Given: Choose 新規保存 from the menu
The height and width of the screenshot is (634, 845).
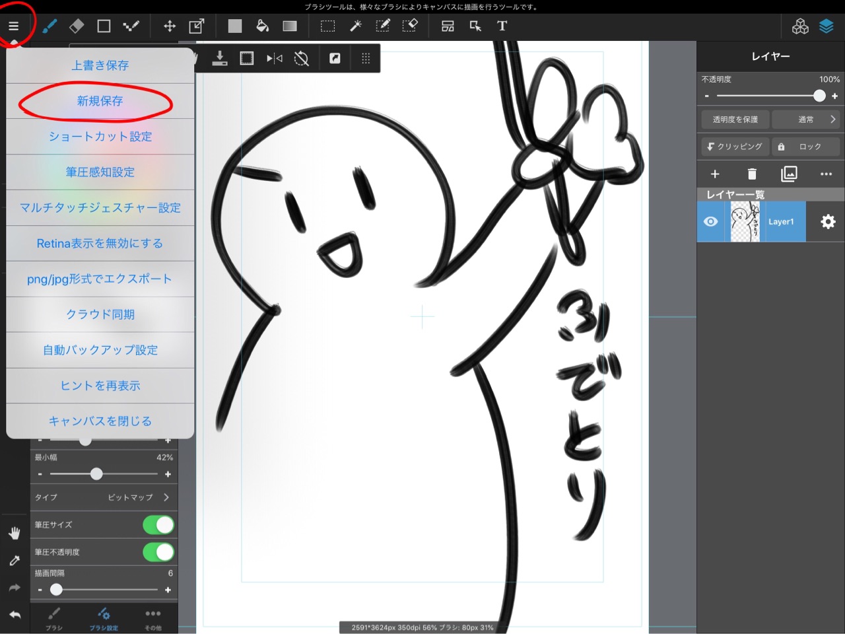Looking at the screenshot, I should pos(100,101).
